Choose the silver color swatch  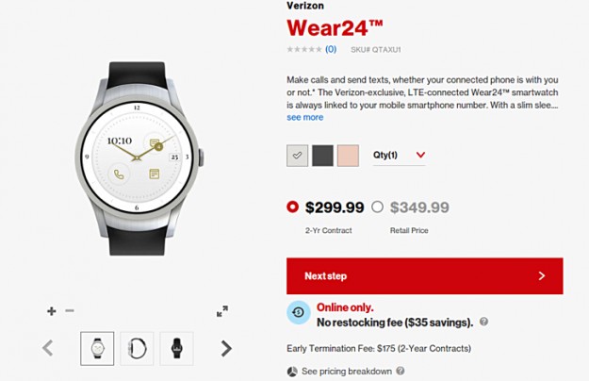(x=298, y=156)
